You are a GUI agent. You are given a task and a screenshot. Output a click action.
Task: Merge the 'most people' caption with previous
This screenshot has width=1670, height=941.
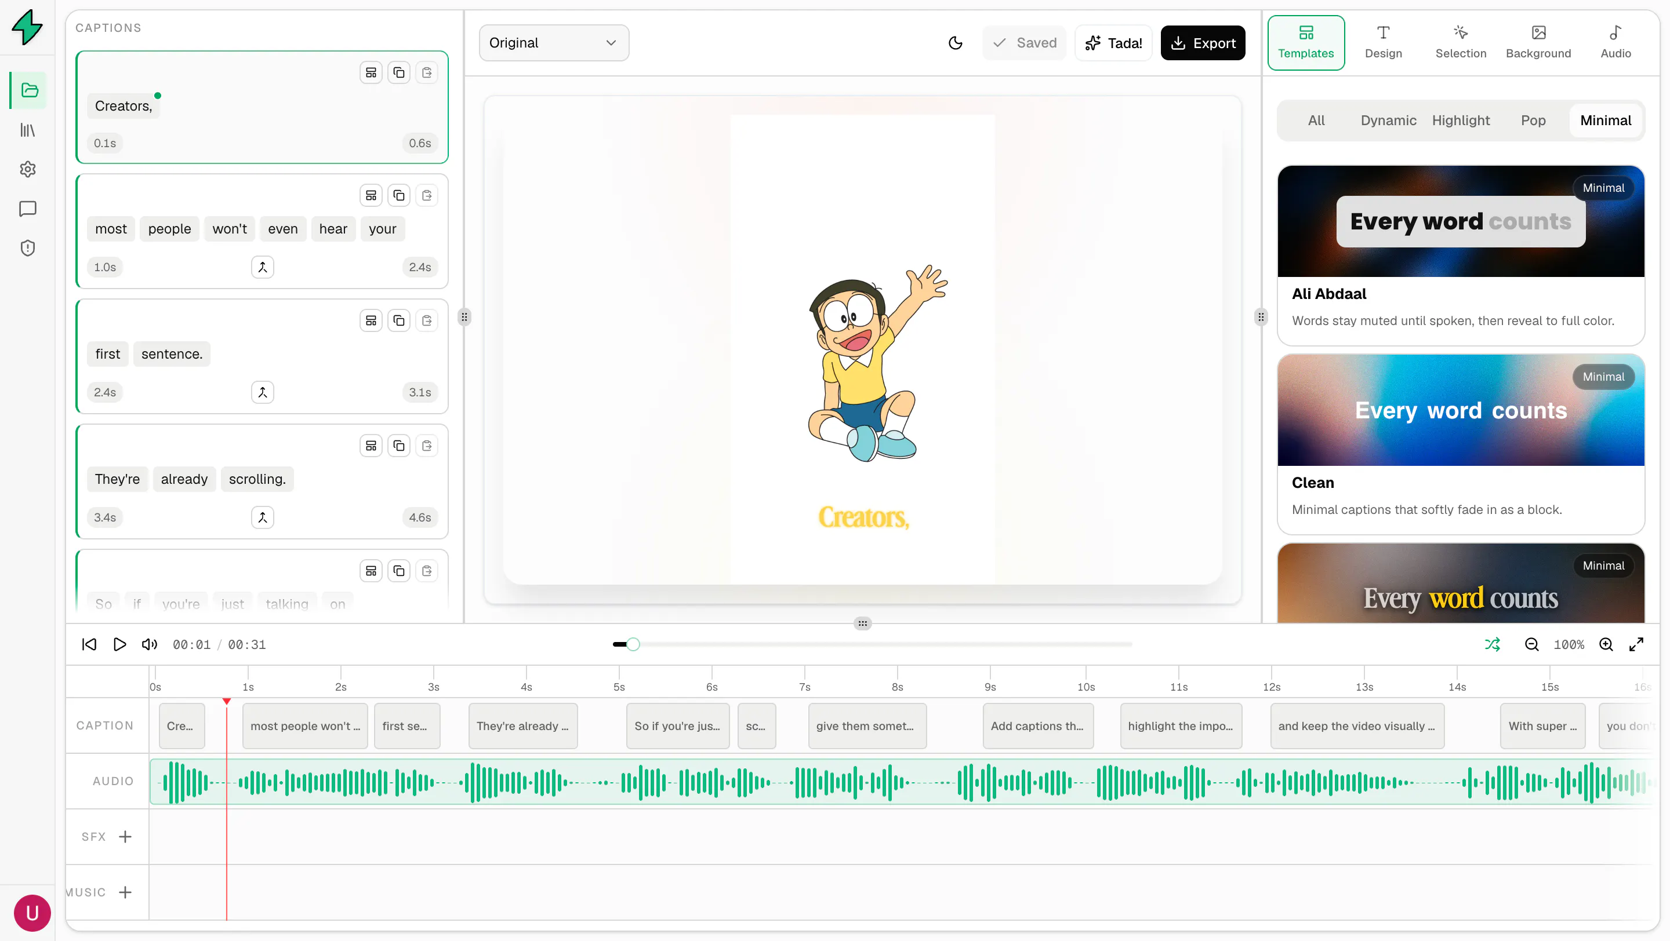pos(263,267)
